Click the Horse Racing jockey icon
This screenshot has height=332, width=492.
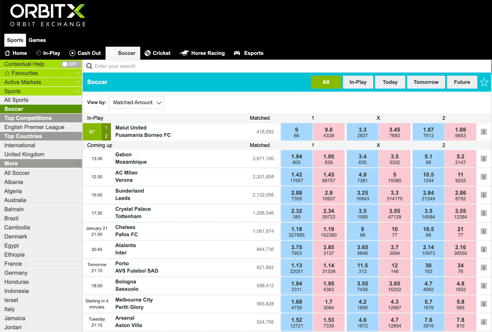pyautogui.click(x=184, y=53)
